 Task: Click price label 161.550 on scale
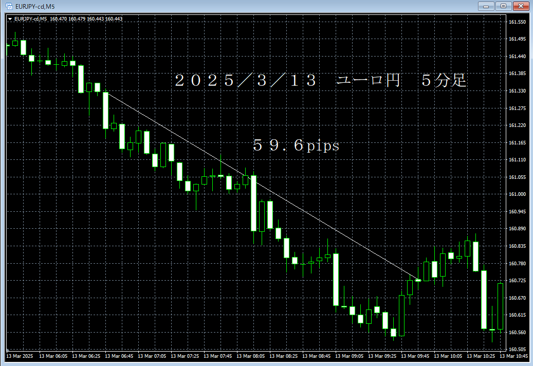click(x=517, y=22)
